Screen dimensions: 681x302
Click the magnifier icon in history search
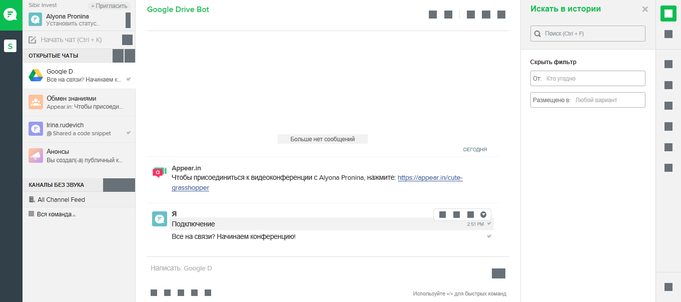pos(537,34)
